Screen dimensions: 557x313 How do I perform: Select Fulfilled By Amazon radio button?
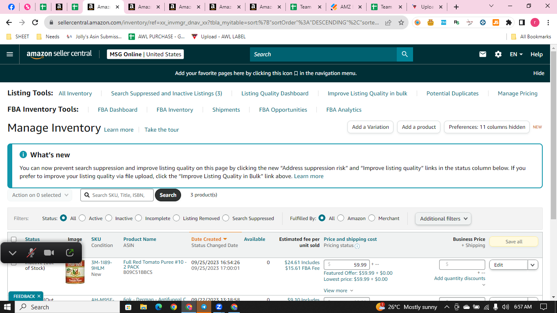pos(341,218)
